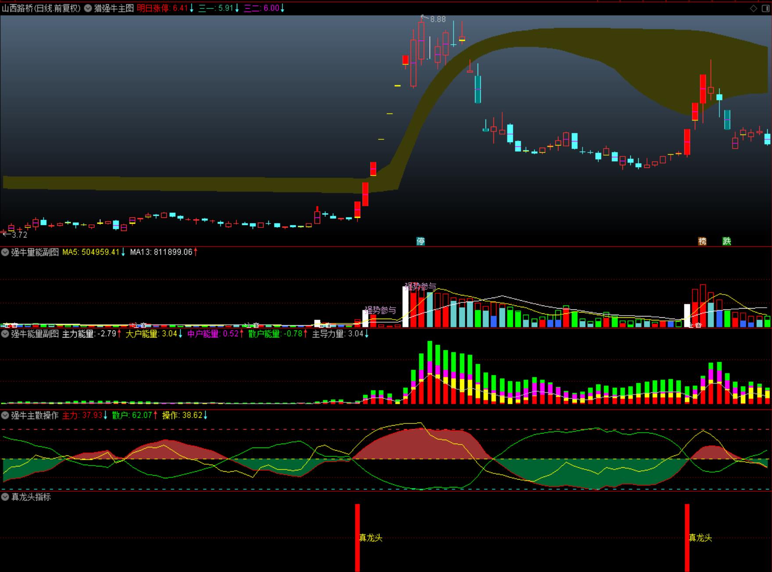Viewport: 772px width, 572px height.
Task: Click the 猎强牛主图 indicator name
Action: coord(114,8)
